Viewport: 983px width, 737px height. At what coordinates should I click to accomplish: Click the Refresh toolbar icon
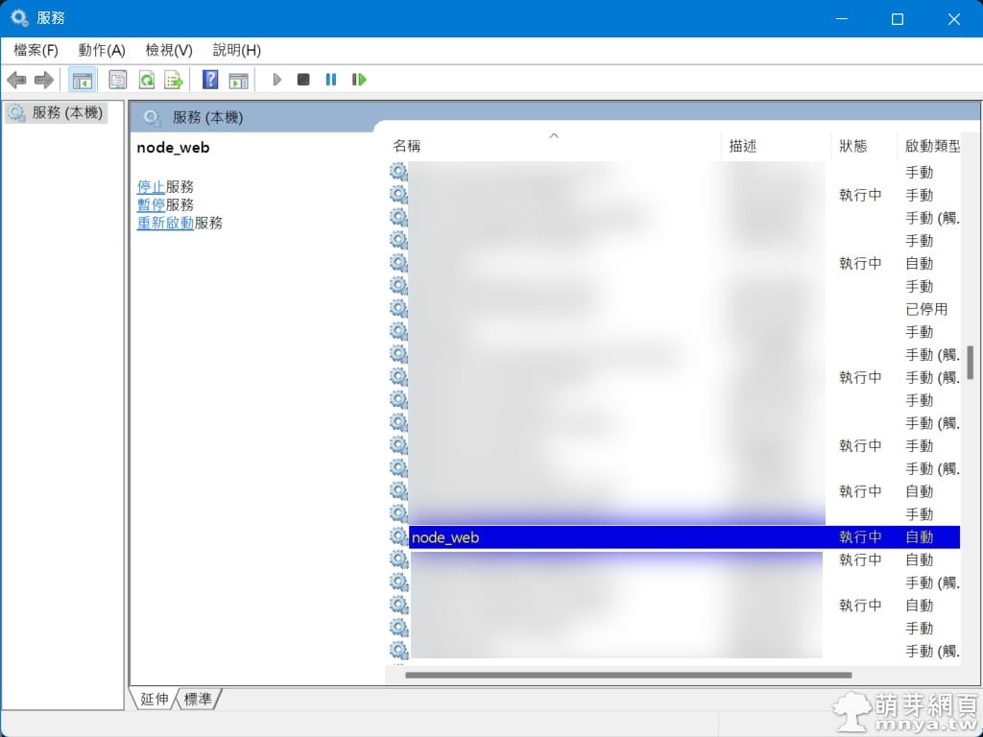tap(146, 80)
